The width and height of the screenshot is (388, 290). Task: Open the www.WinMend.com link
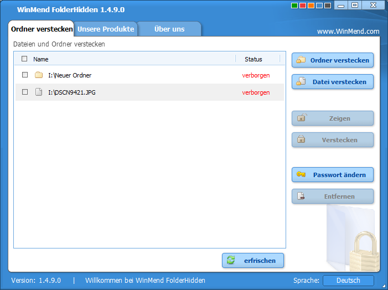[x=348, y=32]
